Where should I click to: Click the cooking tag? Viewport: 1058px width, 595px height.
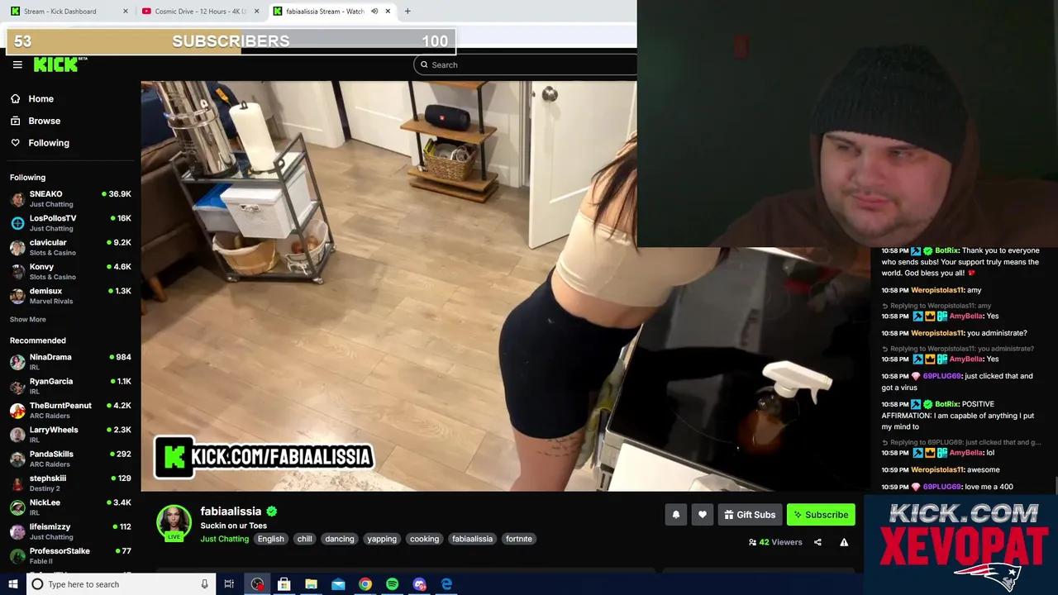point(425,539)
